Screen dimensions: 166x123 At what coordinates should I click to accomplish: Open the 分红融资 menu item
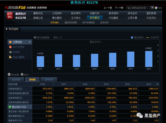point(113,18)
